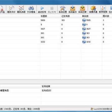Click globe icon beside 3232 remaining
112x112 pixels.
click(84, 42)
